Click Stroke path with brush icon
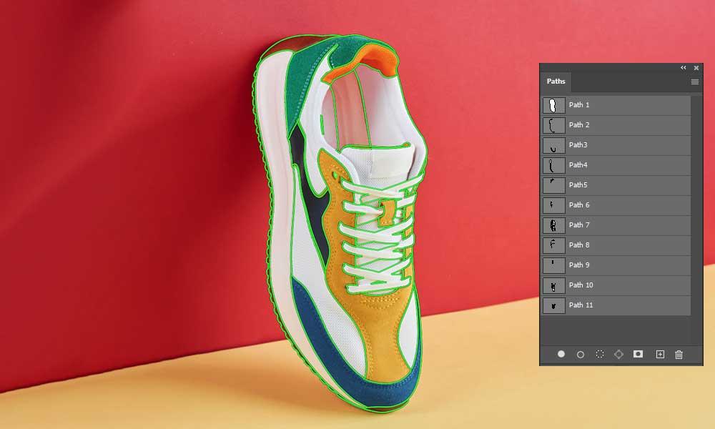This screenshot has height=429, width=715. coord(581,354)
